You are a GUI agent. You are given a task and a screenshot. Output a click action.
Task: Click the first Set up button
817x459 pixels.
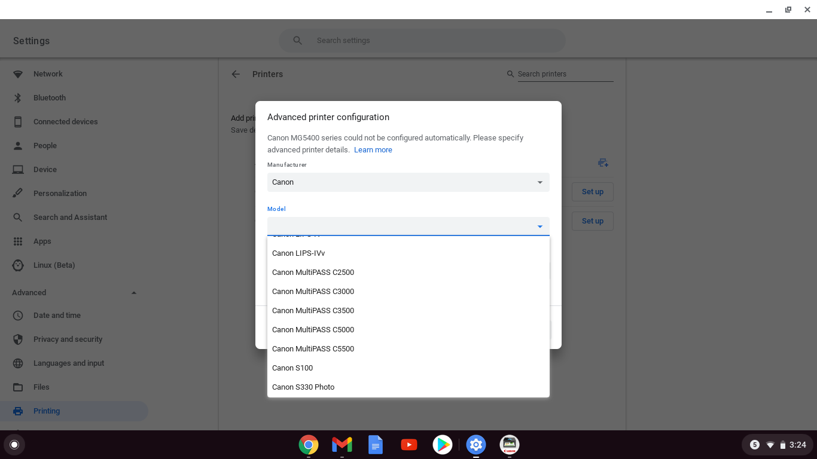[x=592, y=192]
